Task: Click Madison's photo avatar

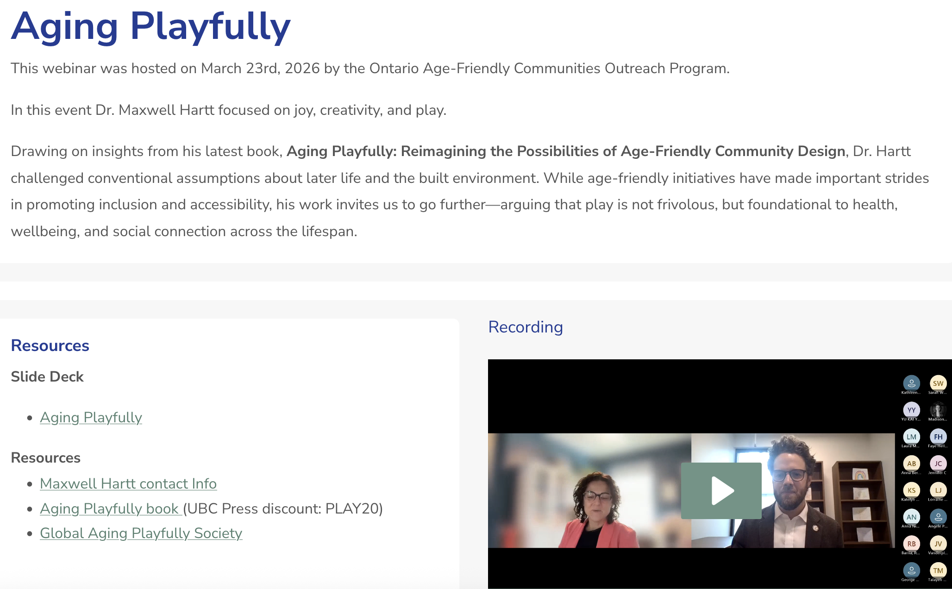Action: click(x=938, y=410)
